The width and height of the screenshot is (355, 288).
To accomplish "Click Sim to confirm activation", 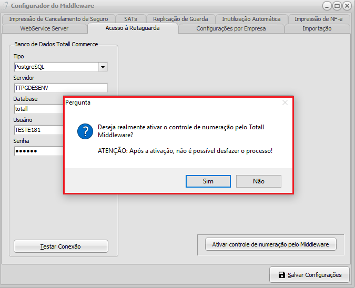I will coord(208,181).
